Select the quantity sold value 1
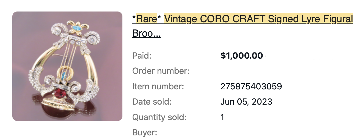Viewport: 356px width, 137px height. coord(222,117)
